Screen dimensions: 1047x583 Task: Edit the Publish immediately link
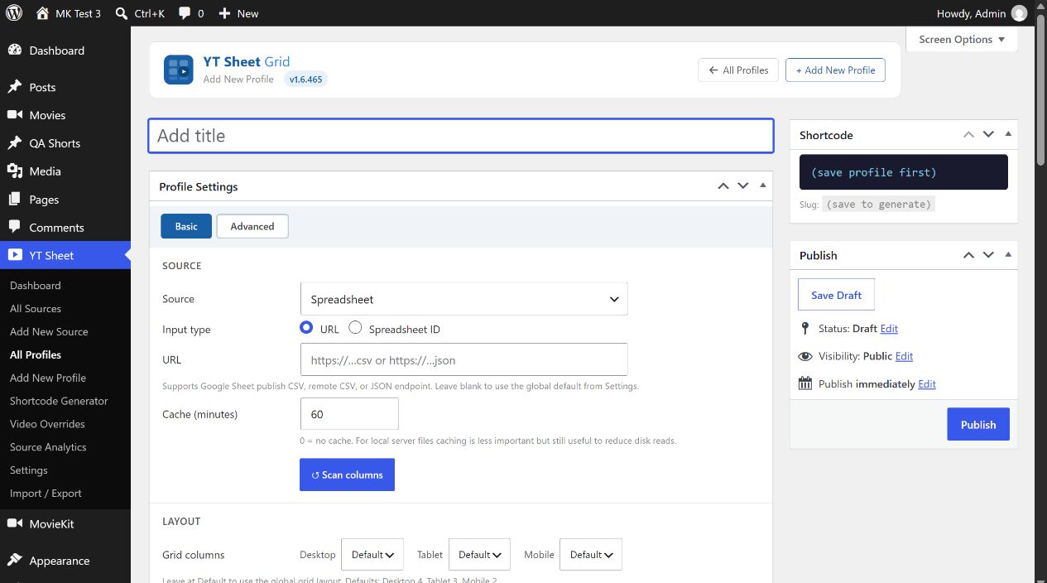(927, 384)
